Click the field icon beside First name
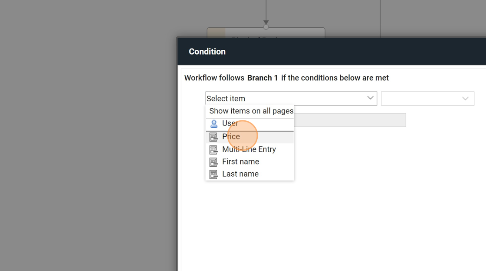486x271 pixels. click(x=213, y=162)
